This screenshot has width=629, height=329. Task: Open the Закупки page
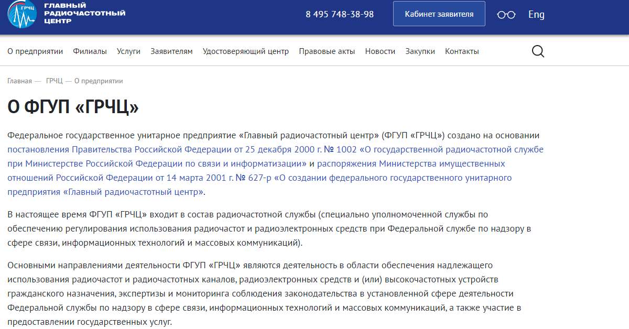point(419,51)
